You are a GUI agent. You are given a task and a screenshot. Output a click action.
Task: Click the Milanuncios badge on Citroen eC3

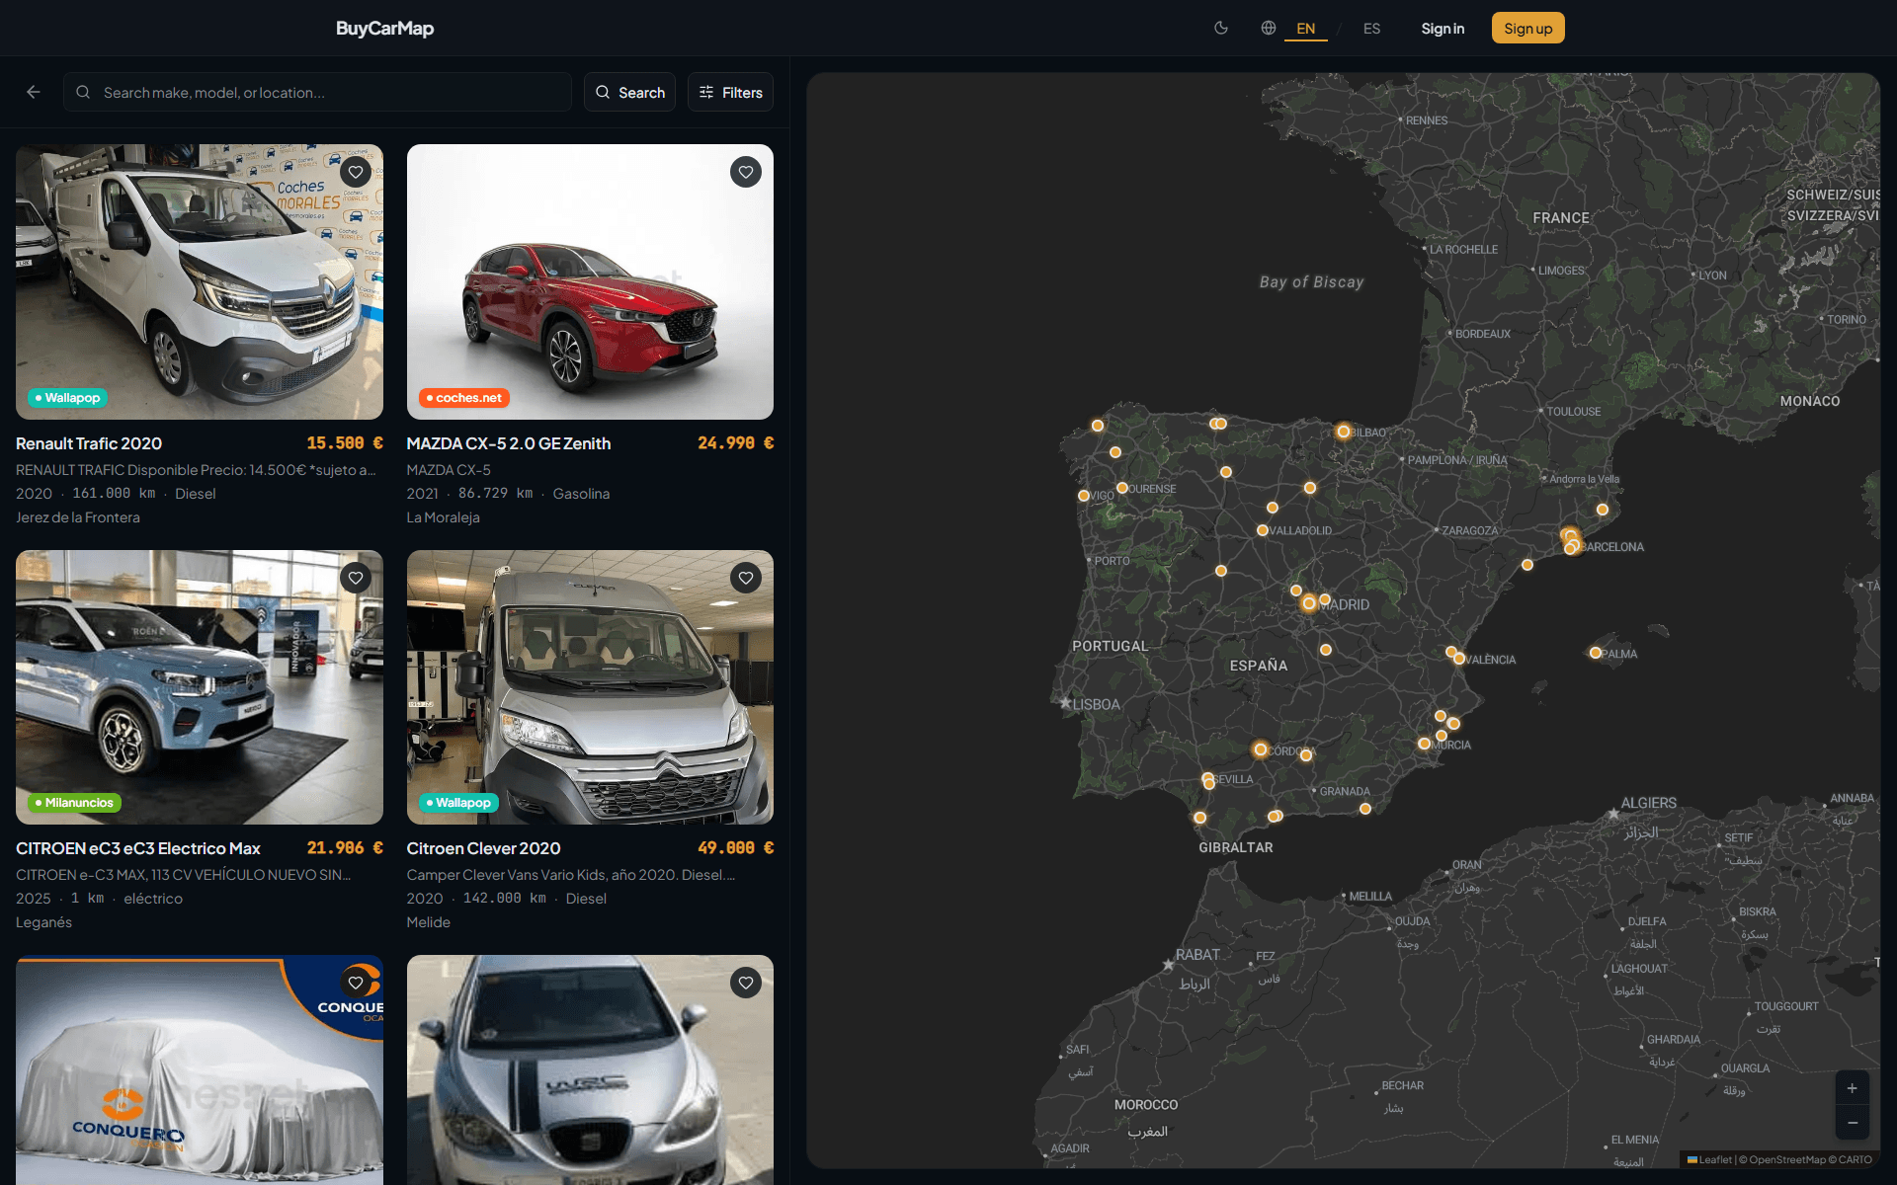(74, 803)
